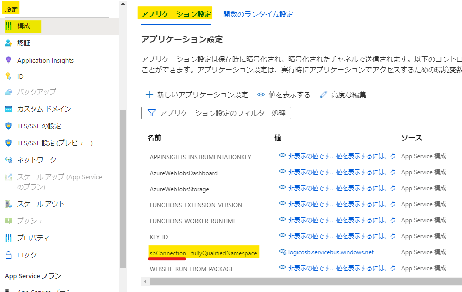Open カスタム ドメイン icon in sidebar
The width and height of the screenshot is (462, 292).
point(8,109)
